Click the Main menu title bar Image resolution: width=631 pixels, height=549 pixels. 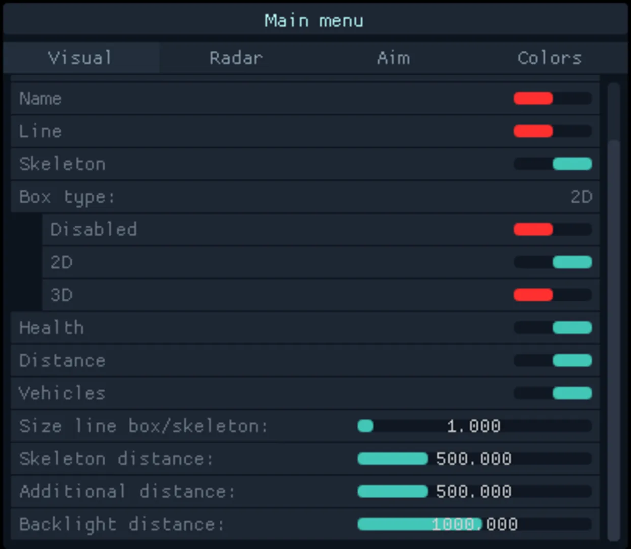click(314, 20)
